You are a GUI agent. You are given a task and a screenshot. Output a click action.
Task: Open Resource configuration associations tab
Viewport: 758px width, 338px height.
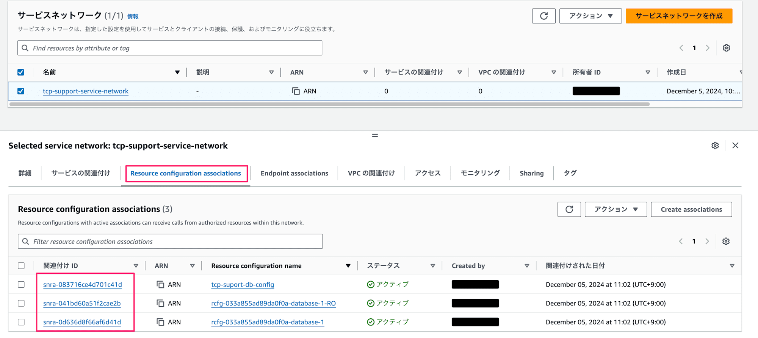click(186, 173)
